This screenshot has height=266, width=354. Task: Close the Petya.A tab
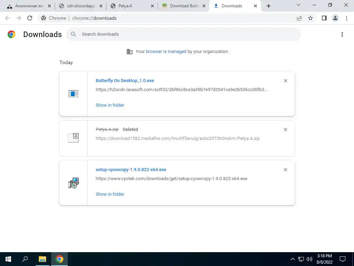tap(152, 6)
